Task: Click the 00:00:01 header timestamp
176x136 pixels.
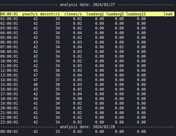Action: pos(9,14)
